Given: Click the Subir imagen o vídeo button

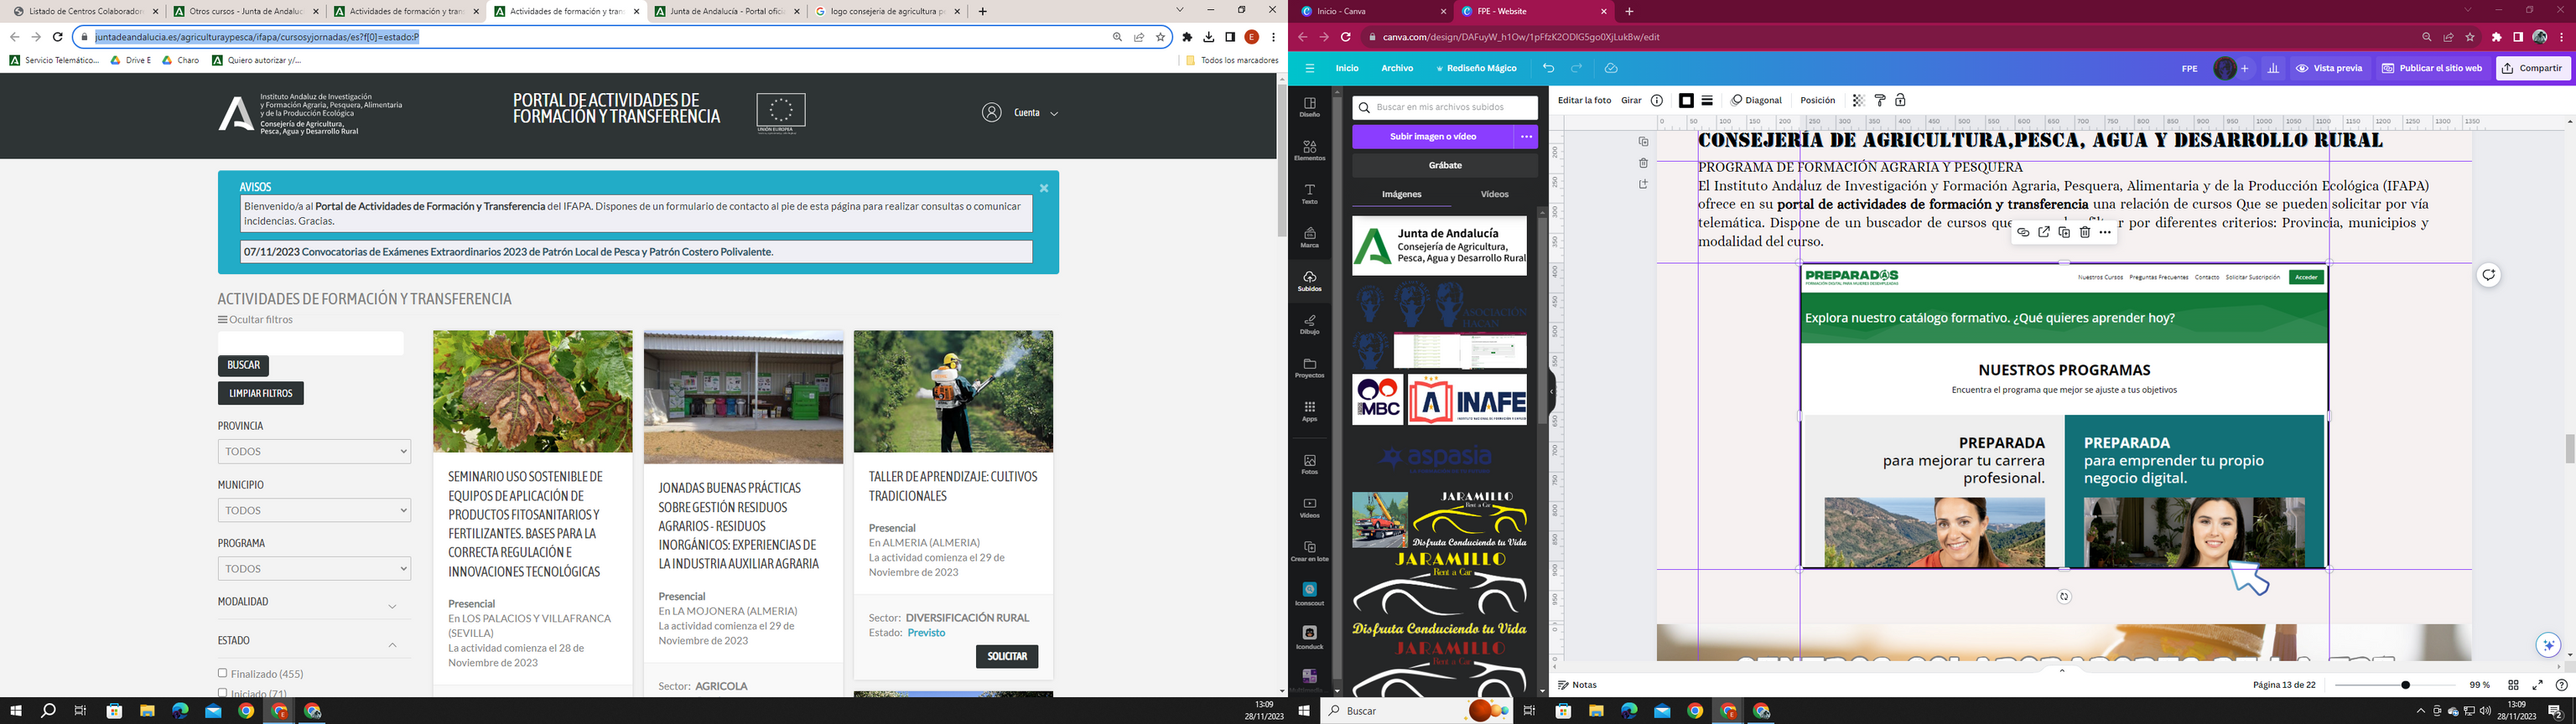Looking at the screenshot, I should (1432, 136).
